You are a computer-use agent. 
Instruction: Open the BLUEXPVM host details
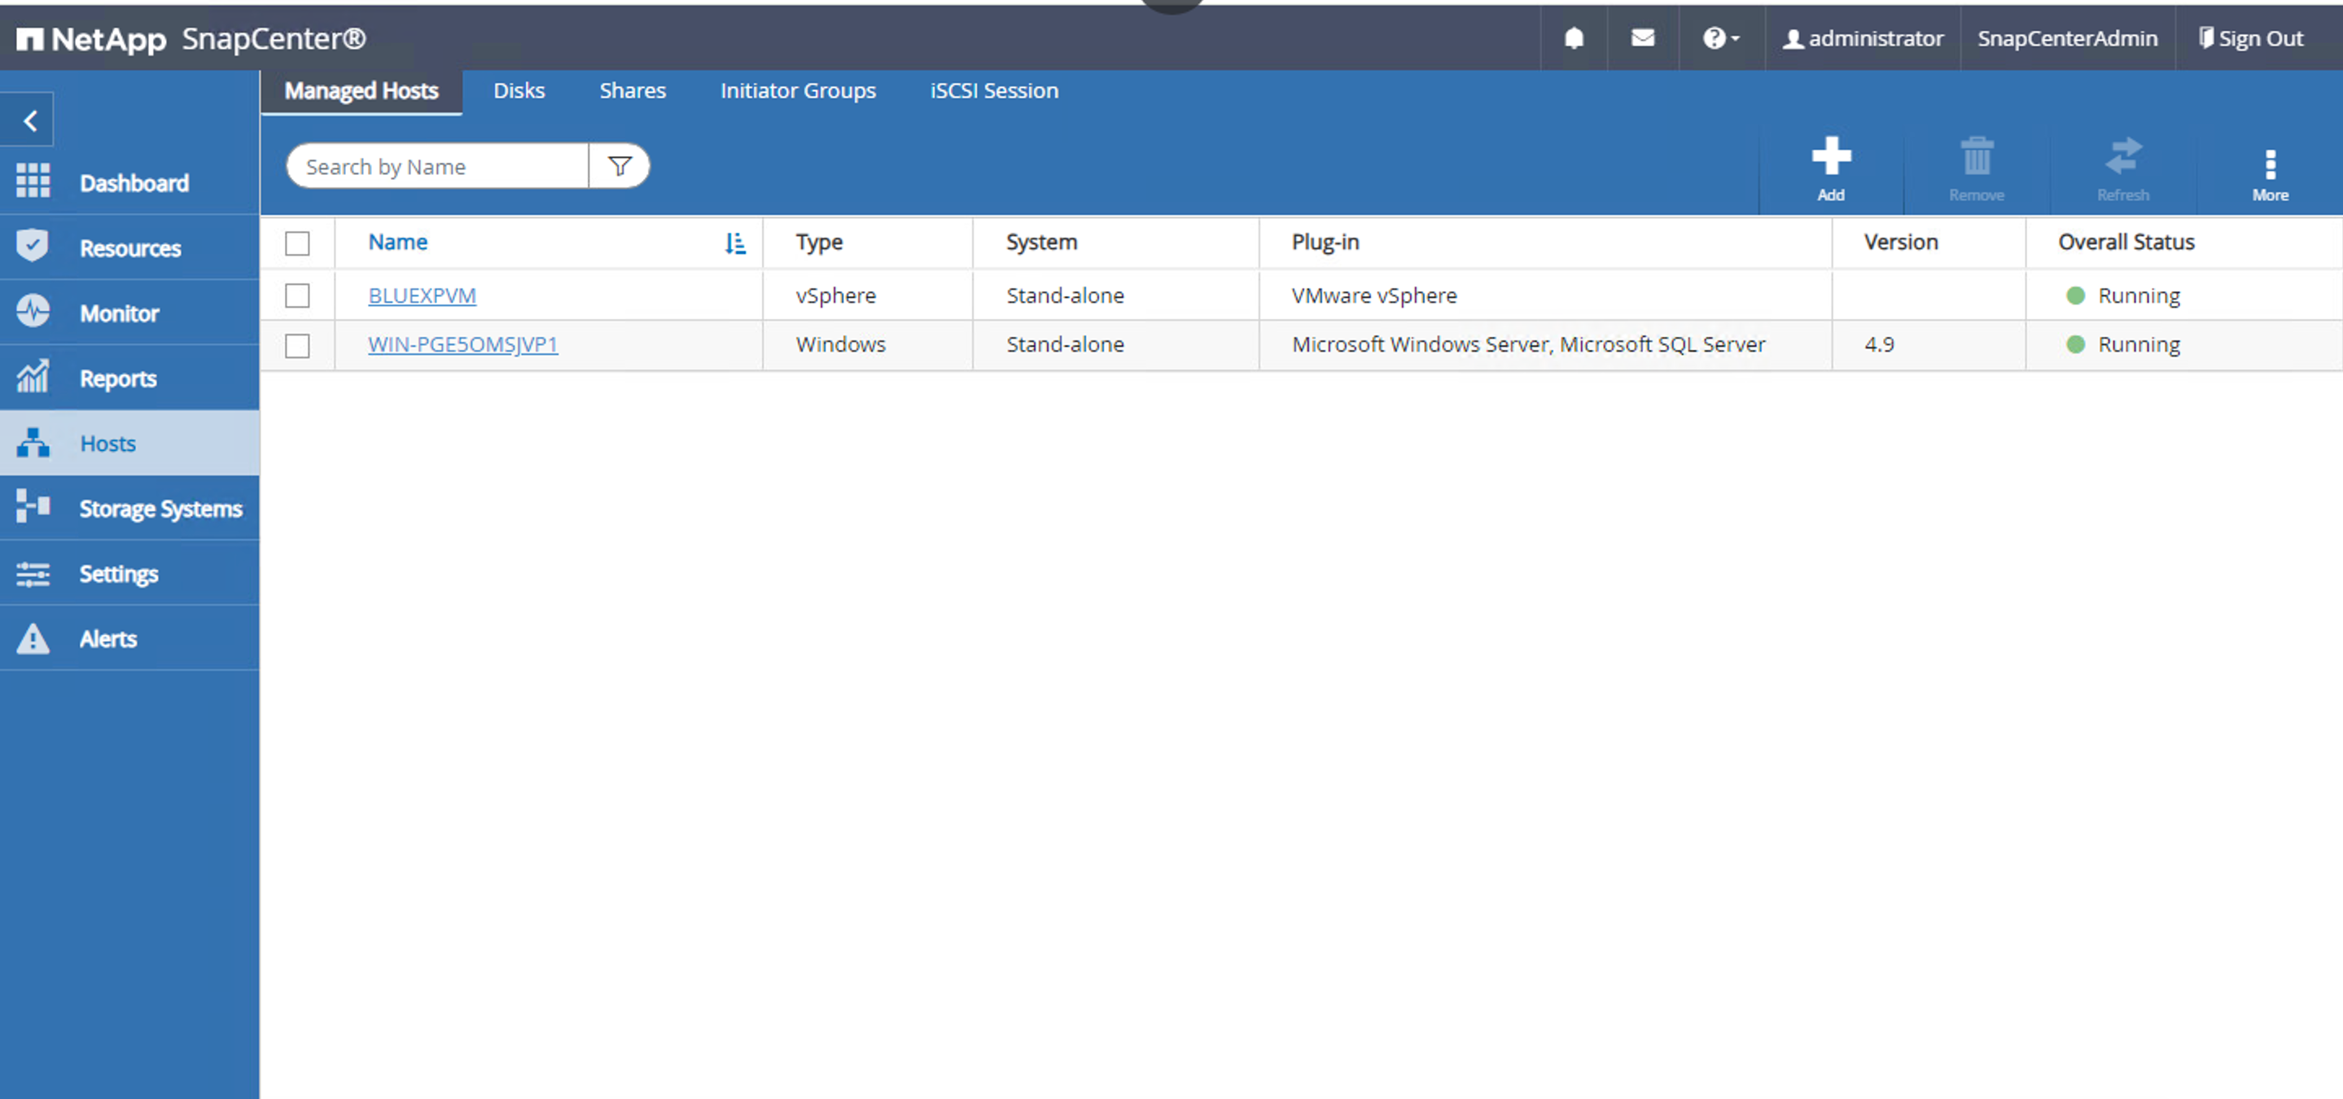(x=420, y=296)
